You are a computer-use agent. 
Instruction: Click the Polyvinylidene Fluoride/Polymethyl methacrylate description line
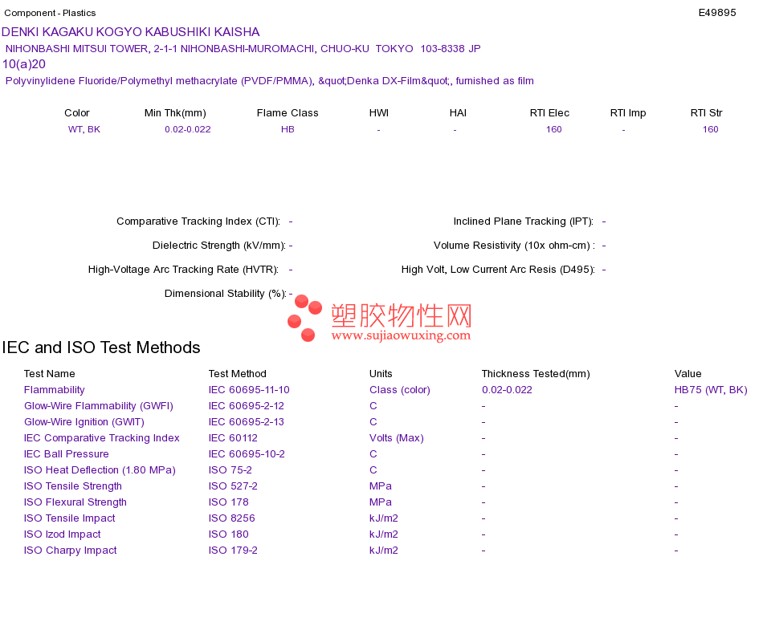[x=269, y=81]
